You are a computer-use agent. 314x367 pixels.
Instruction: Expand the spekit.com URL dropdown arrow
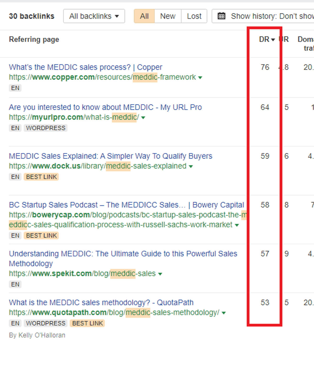tap(160, 274)
